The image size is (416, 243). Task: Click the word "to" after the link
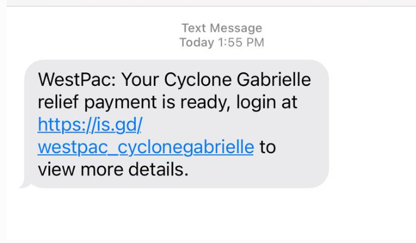pyautogui.click(x=268, y=147)
